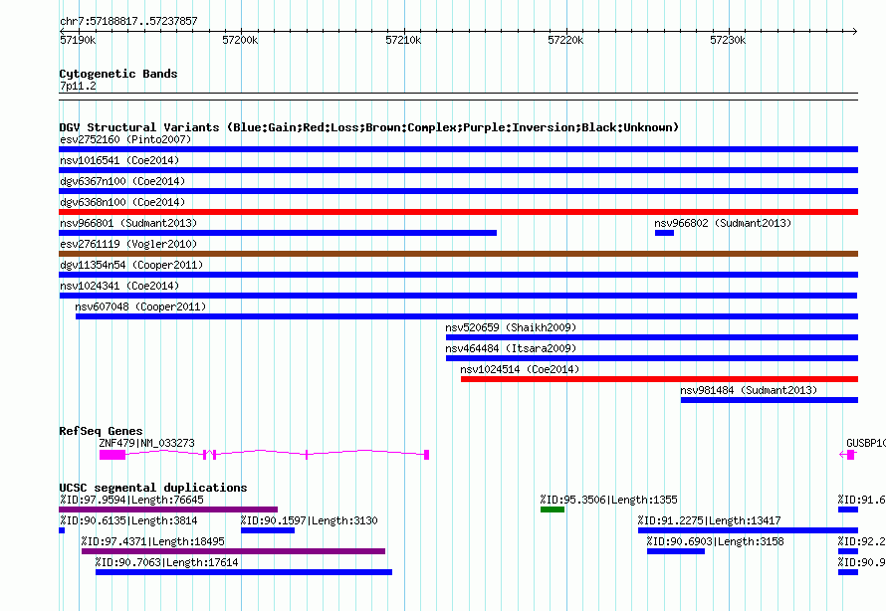
Task: Click the brown esv2761119 complex variant bar
Action: (x=458, y=254)
